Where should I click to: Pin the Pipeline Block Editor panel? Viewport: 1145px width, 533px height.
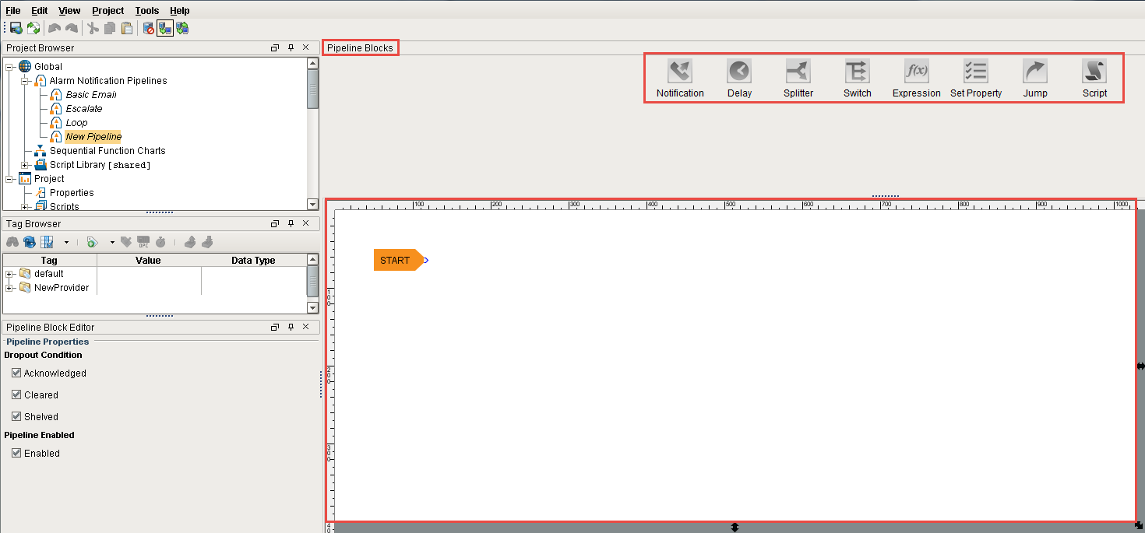tap(291, 328)
